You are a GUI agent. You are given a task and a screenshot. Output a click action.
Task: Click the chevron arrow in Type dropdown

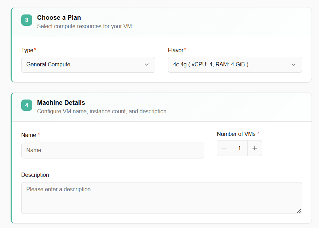[147, 65]
